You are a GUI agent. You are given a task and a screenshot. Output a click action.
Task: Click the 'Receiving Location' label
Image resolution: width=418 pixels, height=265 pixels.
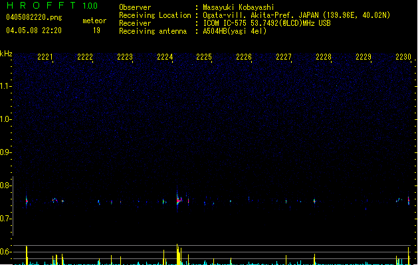(x=155, y=15)
